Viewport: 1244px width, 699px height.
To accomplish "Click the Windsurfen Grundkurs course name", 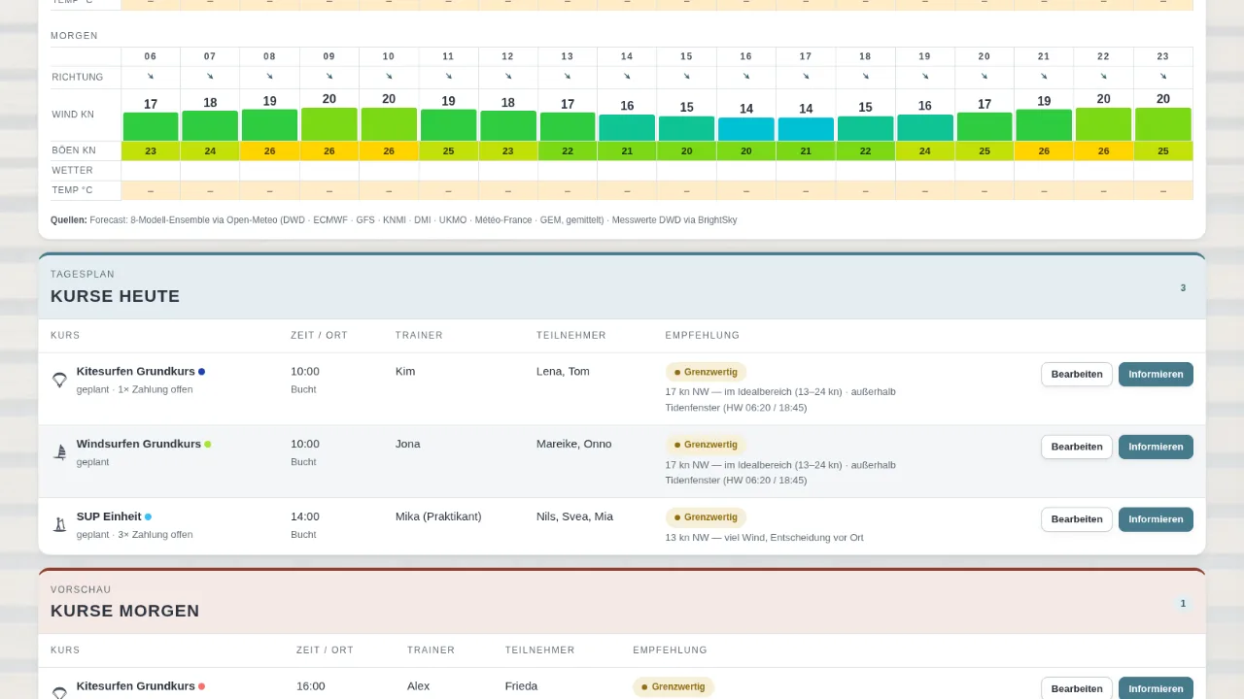I will point(139,444).
